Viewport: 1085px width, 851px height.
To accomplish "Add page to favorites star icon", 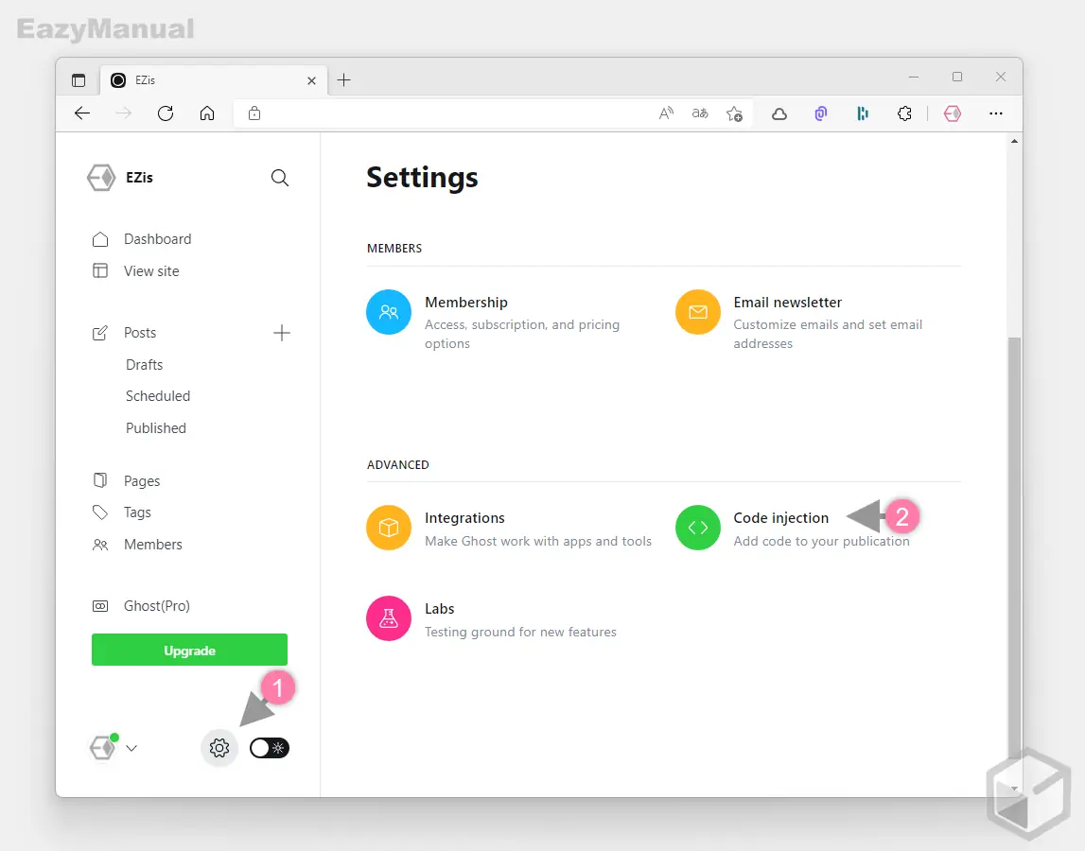I will 734,113.
